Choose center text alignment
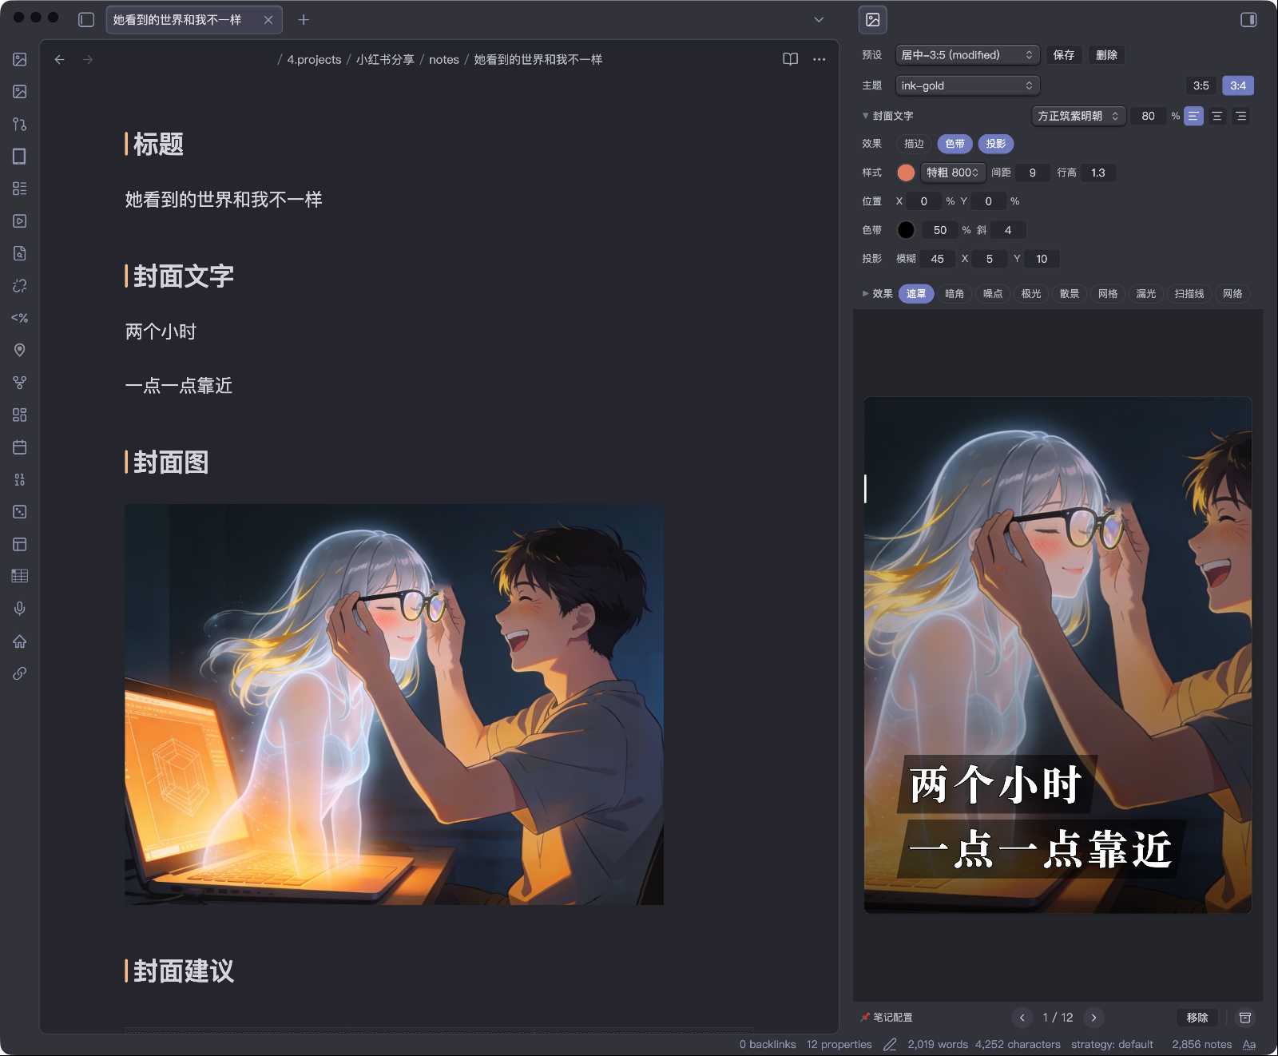The height and width of the screenshot is (1056, 1278). (1217, 116)
